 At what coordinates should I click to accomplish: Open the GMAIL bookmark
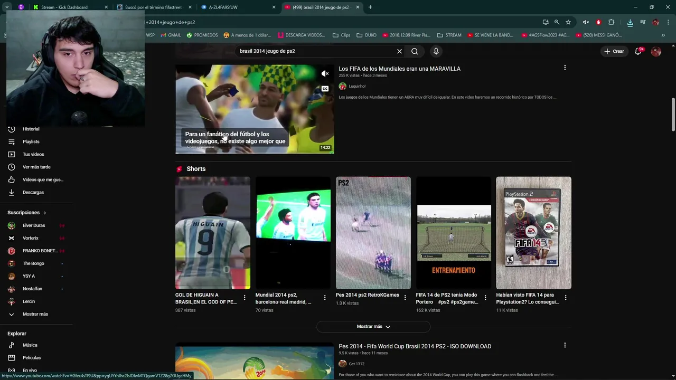[171, 35]
